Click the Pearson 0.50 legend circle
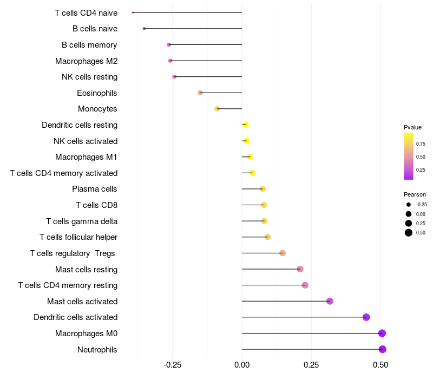Image resolution: width=433 pixels, height=379 pixels. (x=409, y=233)
